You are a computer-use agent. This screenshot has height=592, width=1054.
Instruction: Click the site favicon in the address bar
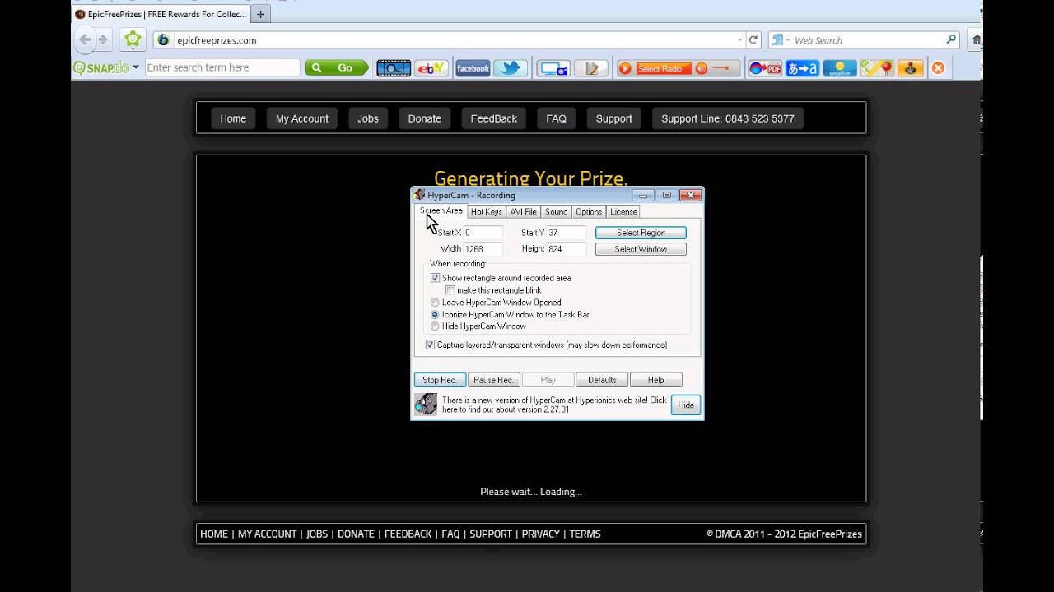tap(163, 39)
